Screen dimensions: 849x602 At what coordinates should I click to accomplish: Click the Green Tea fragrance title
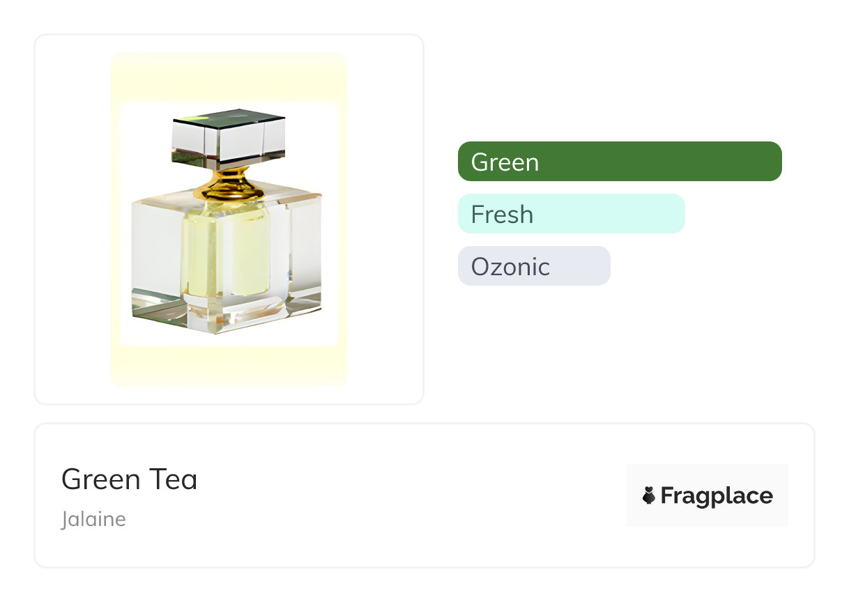point(129,479)
